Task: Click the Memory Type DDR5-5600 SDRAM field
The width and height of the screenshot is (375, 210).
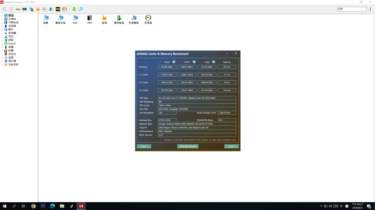Action: (x=197, y=124)
